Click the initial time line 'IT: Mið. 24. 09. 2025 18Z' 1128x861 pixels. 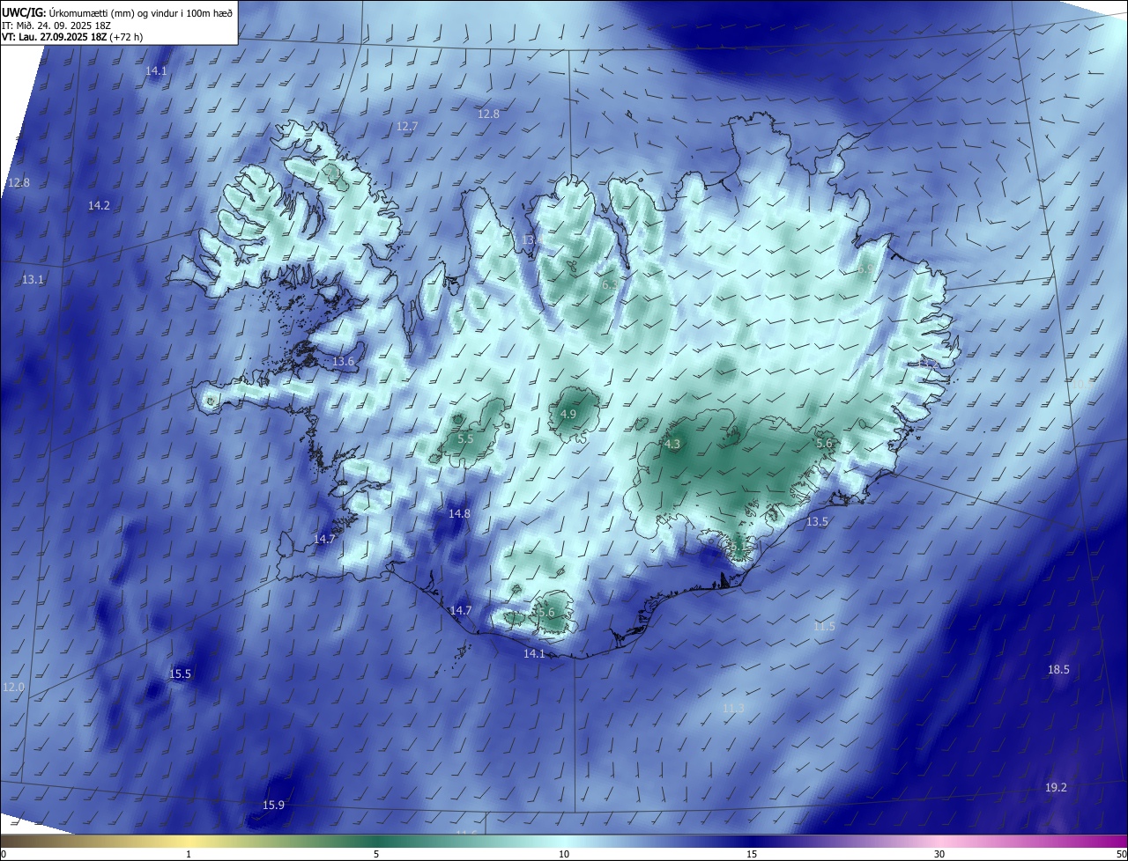tap(56, 25)
